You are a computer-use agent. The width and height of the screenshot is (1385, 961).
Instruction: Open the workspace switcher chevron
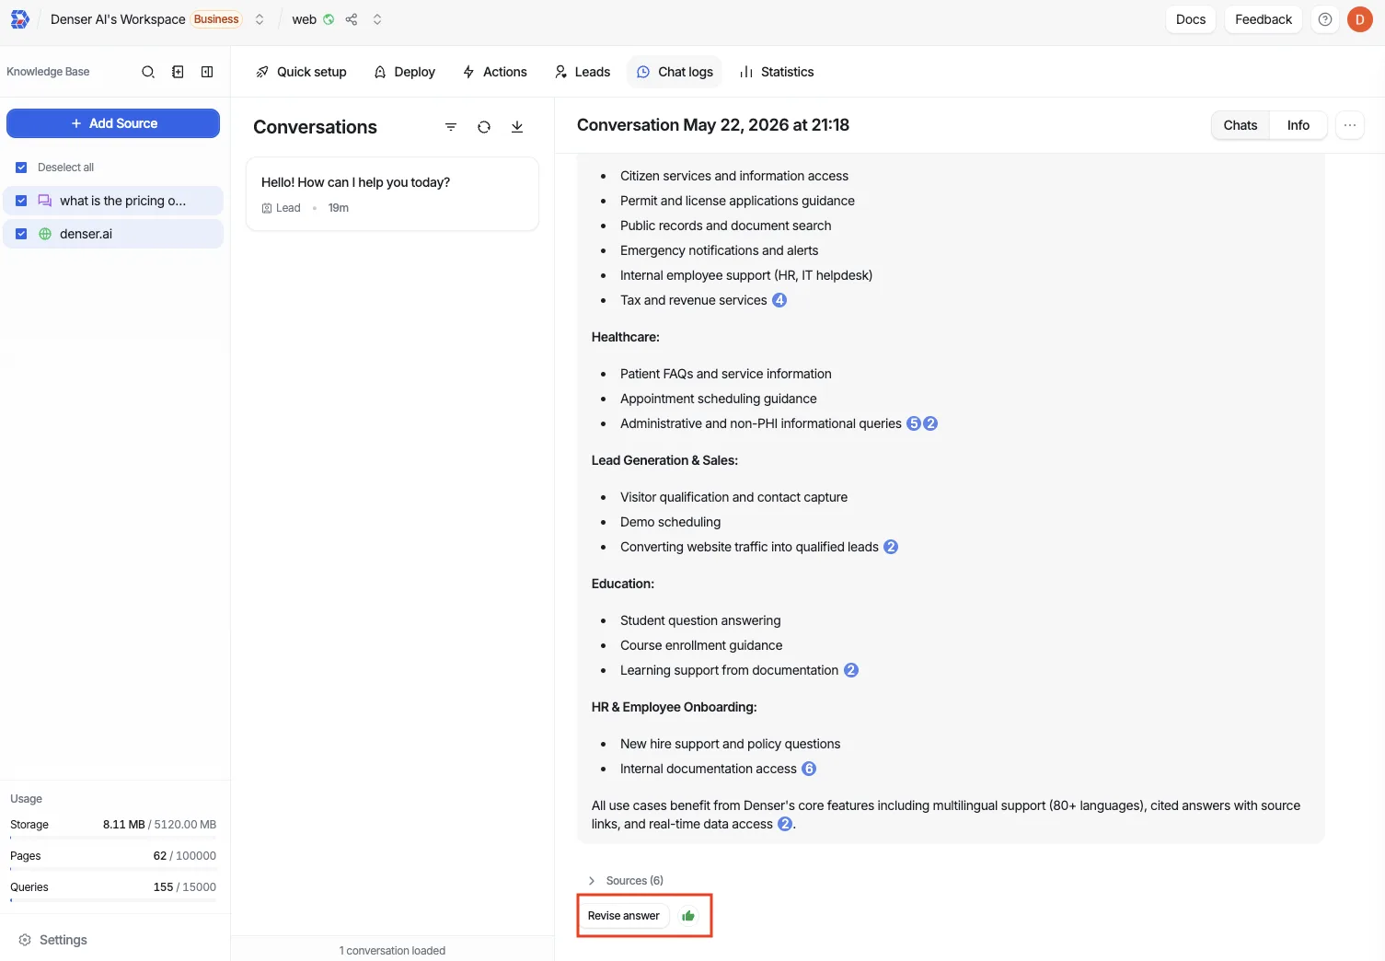click(260, 19)
